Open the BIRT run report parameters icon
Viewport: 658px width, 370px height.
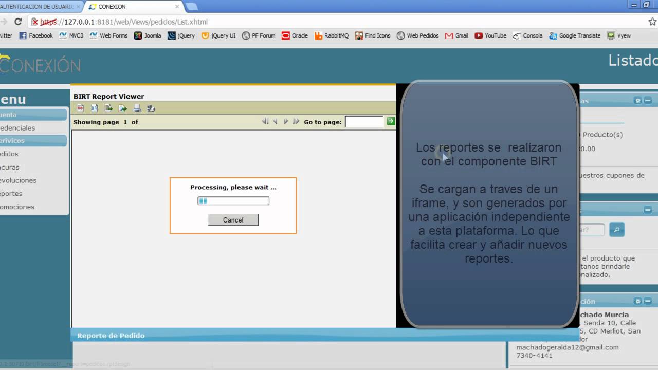point(95,108)
